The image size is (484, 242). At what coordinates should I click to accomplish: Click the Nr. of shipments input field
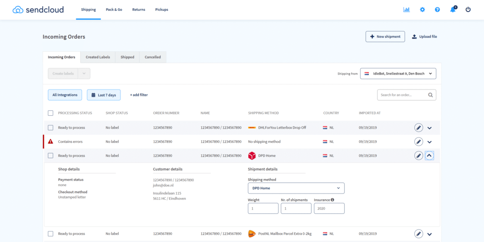tap(296, 208)
